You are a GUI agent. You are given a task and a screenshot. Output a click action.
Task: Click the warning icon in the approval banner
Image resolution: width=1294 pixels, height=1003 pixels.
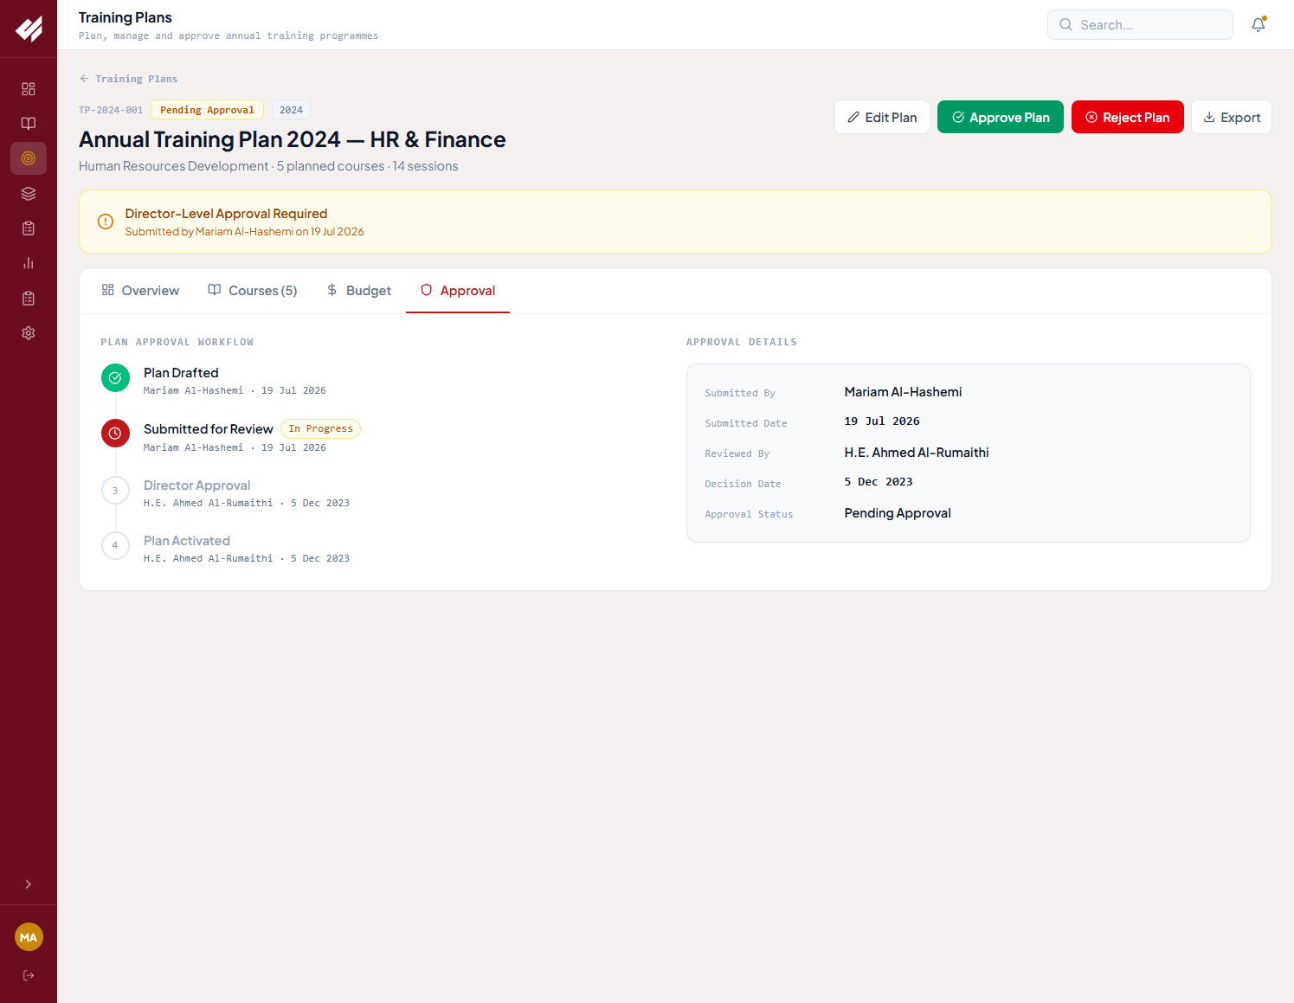tap(106, 222)
